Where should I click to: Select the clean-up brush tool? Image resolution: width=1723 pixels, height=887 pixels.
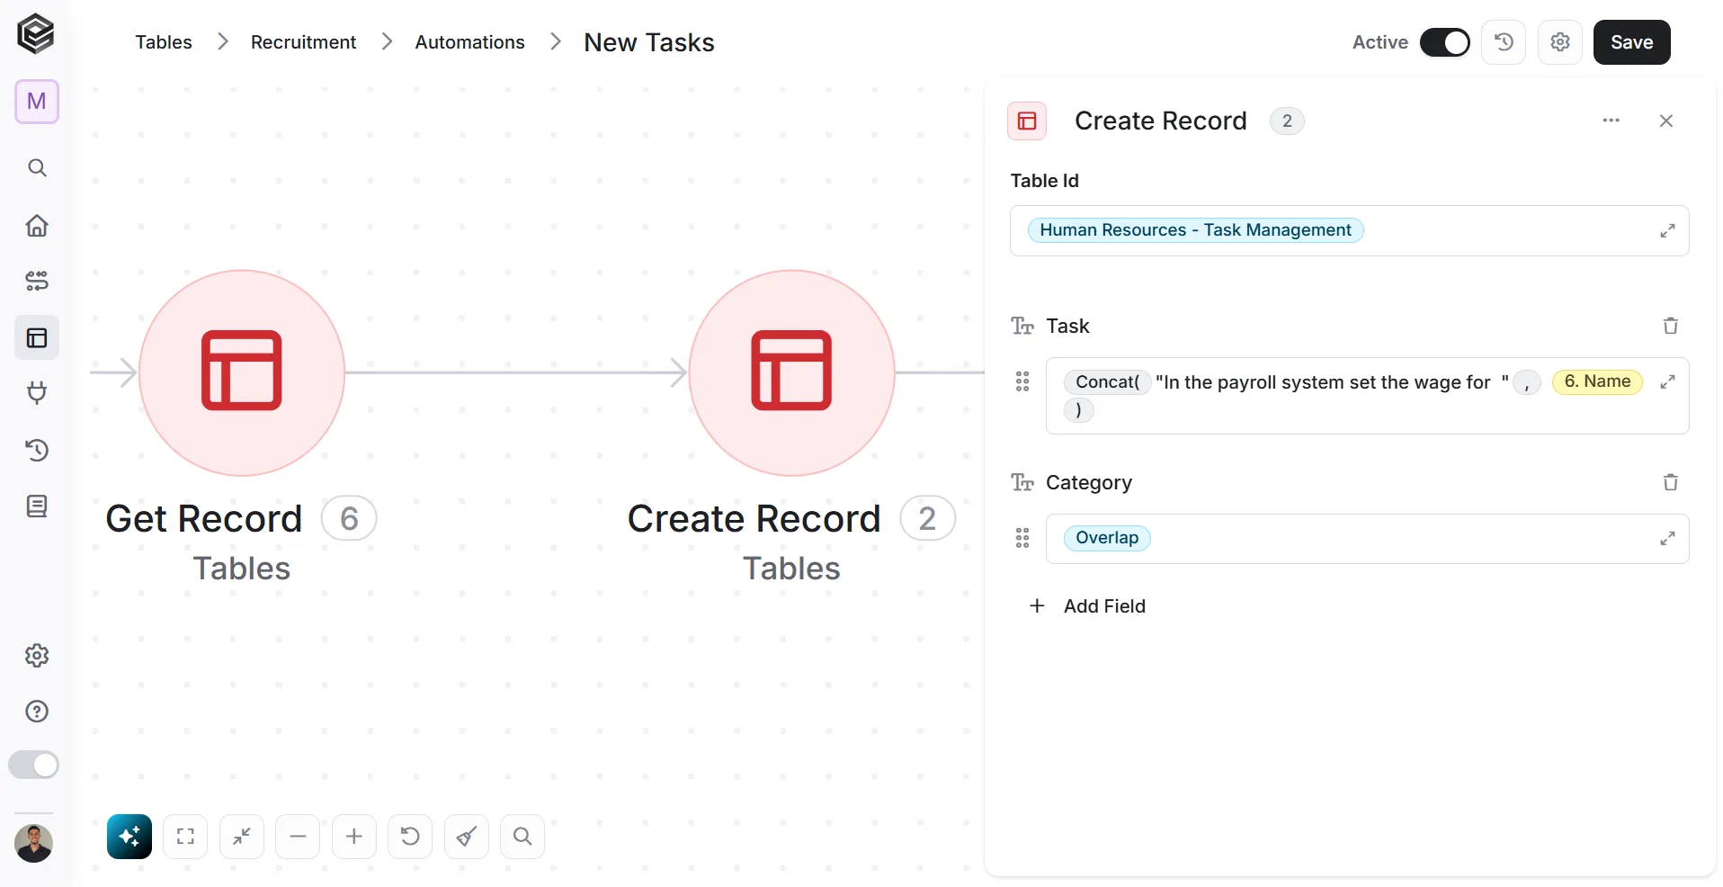[x=467, y=837]
